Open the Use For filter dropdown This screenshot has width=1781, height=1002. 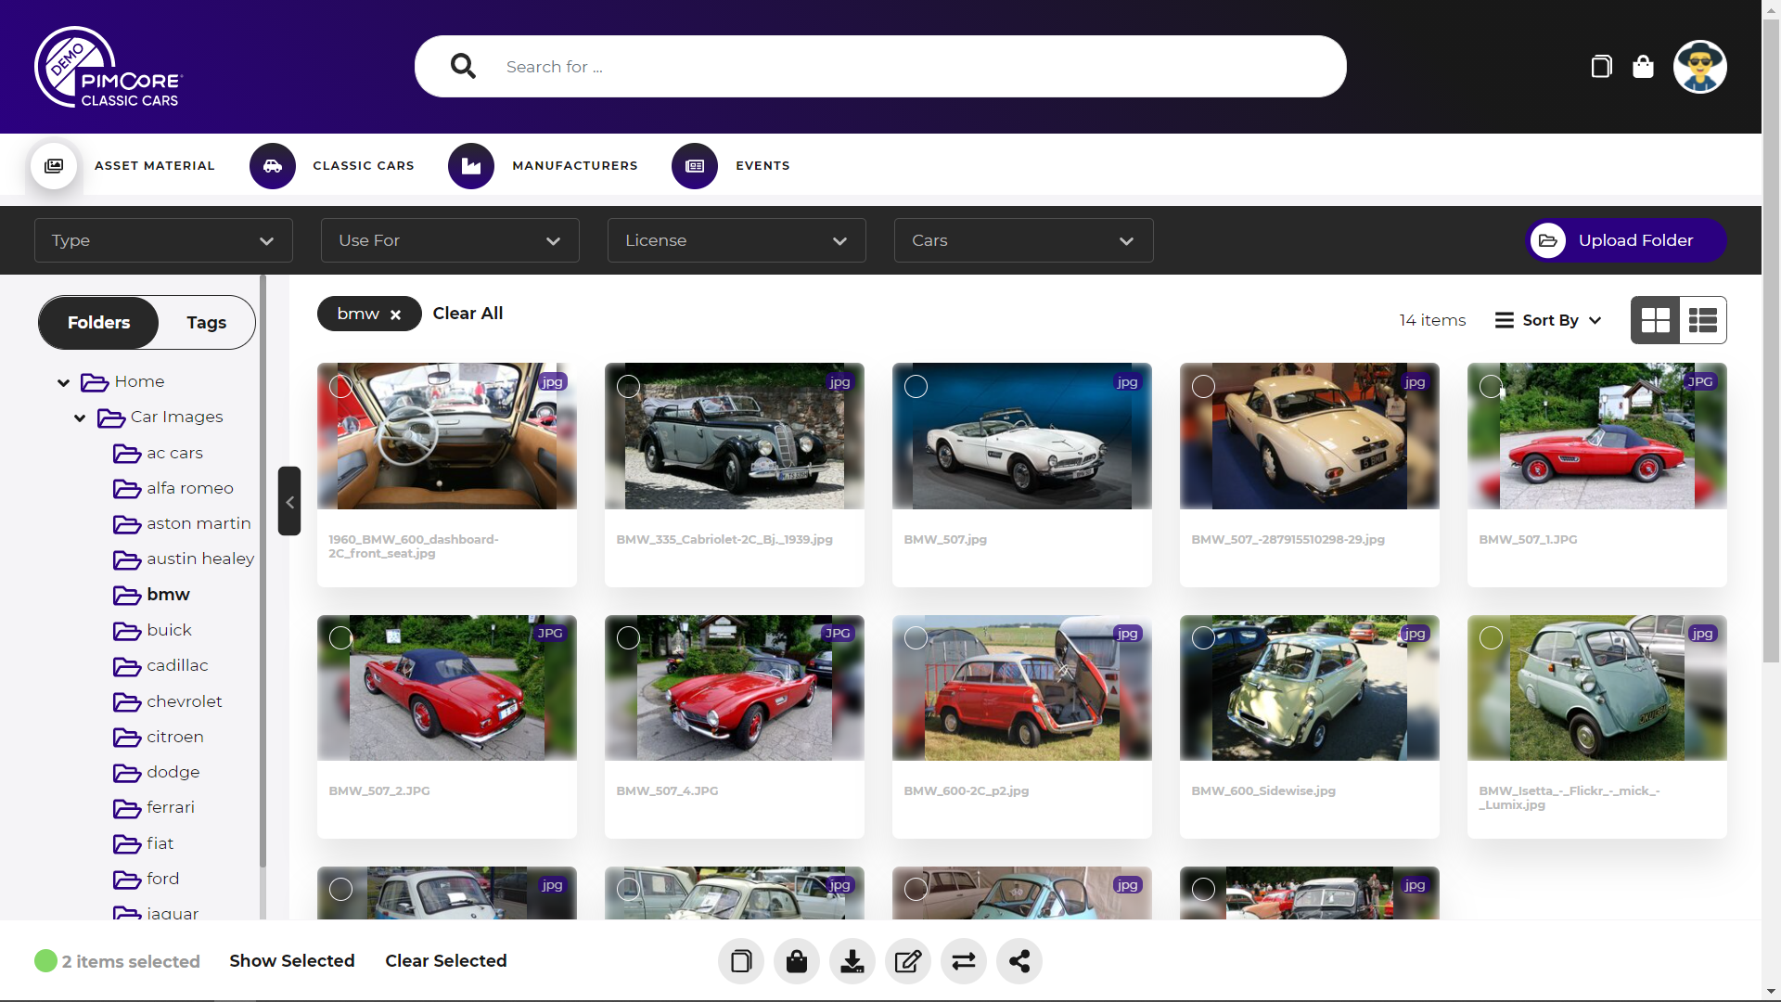450,240
